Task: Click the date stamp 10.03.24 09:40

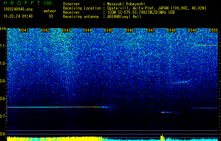Action: 18,16
